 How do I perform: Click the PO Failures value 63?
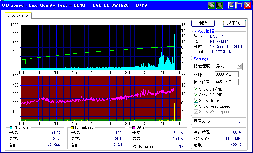(x=181, y=147)
